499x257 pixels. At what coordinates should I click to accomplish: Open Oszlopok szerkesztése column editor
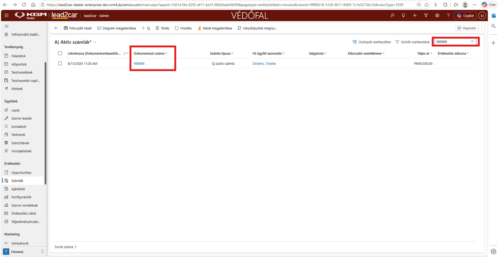pos(371,42)
